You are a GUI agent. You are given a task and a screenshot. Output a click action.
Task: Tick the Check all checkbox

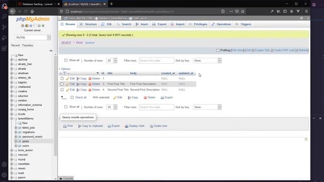point(72,98)
